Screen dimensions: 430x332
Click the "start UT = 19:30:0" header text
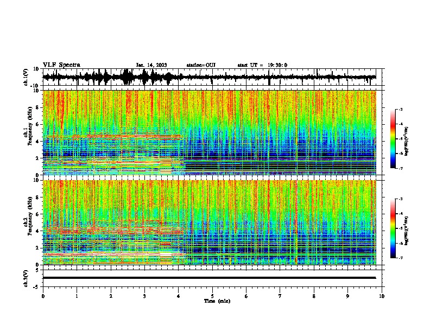(x=262, y=65)
